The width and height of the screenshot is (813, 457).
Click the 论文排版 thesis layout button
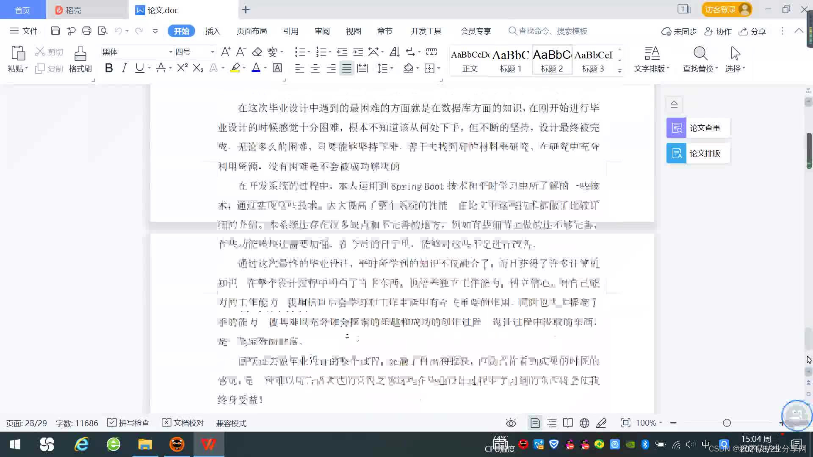698,153
